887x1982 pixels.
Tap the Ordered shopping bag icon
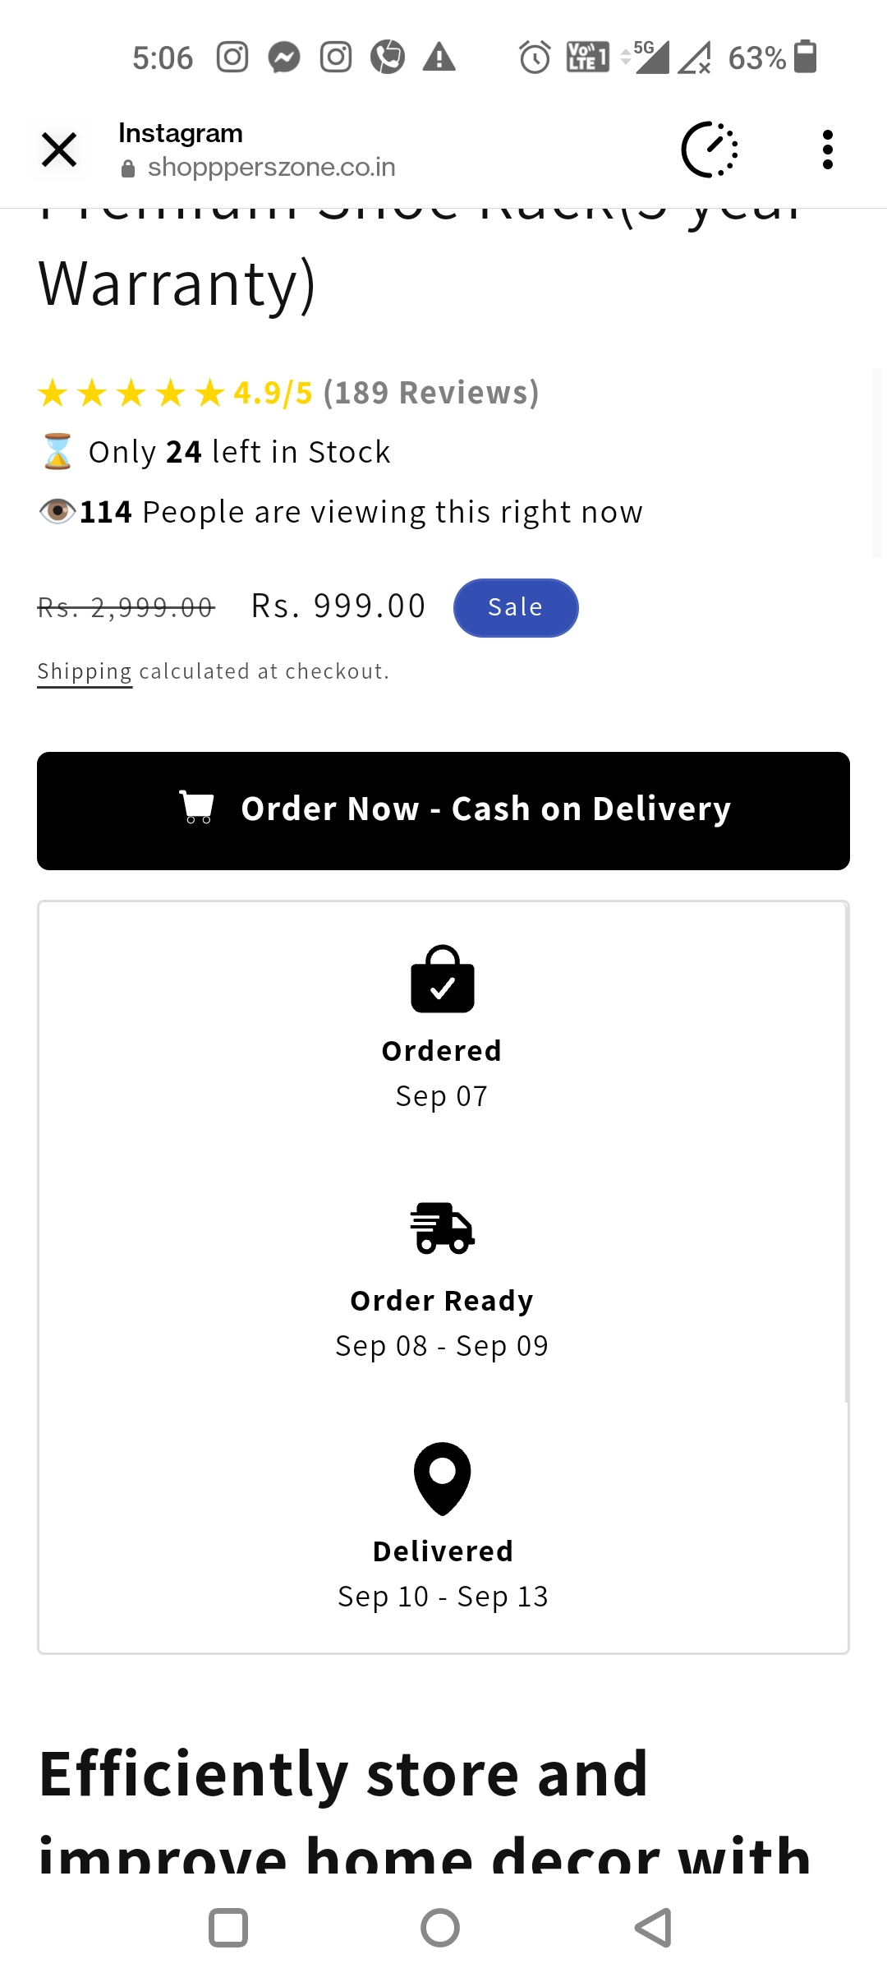443,979
